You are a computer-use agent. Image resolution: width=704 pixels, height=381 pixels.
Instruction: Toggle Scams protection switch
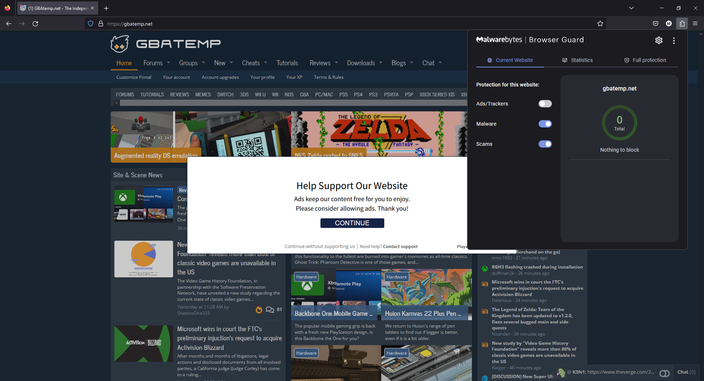coord(545,144)
